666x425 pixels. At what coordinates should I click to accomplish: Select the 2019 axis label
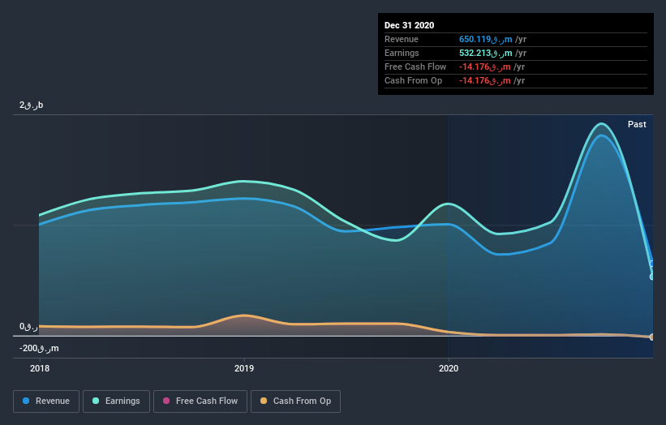[x=244, y=368]
